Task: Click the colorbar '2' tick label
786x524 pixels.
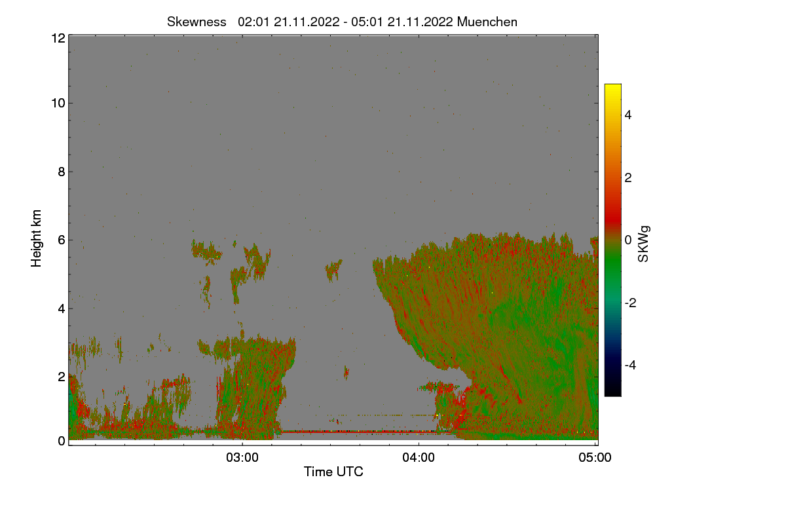Action: click(628, 178)
